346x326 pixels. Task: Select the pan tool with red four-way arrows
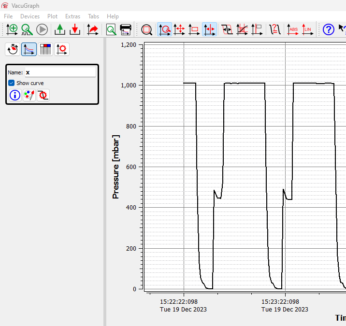pyautogui.click(x=179, y=29)
